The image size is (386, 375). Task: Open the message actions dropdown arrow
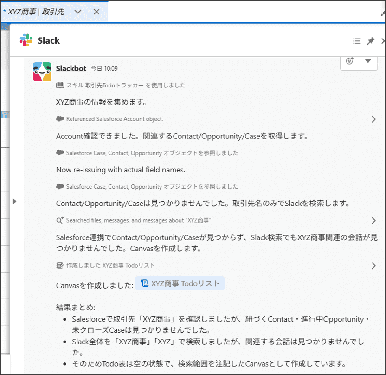(368, 61)
